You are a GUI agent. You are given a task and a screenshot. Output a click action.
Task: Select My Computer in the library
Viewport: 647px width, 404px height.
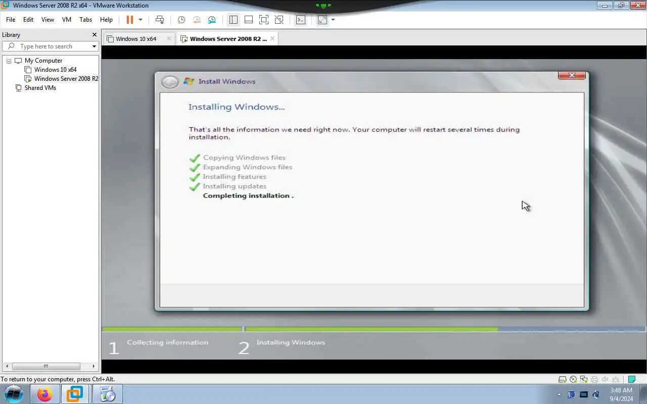point(43,61)
